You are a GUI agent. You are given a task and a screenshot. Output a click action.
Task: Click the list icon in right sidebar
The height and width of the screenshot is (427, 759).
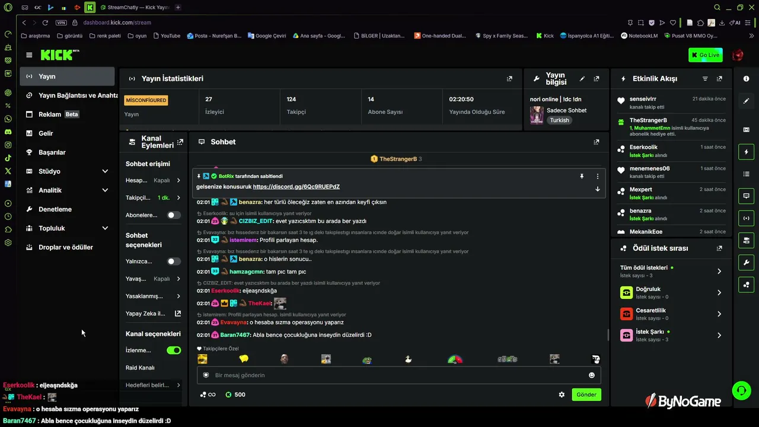(x=746, y=174)
